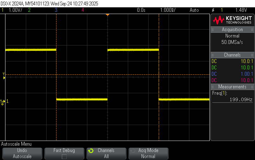Screen dimensions: 255x160
Task: Toggle the channel 4 indicator
Action: [83, 10]
